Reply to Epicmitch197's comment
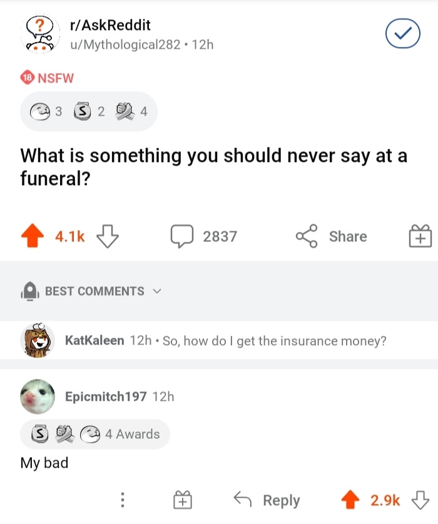 pos(272,500)
